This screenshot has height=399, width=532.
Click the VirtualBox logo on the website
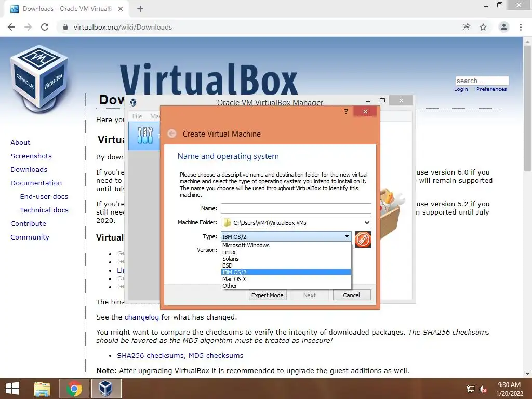39,79
